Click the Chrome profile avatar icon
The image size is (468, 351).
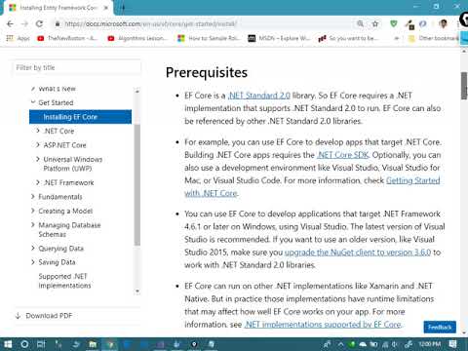(443, 23)
